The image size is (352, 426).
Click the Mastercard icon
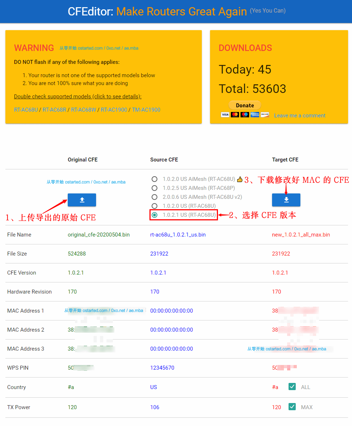[235, 114]
